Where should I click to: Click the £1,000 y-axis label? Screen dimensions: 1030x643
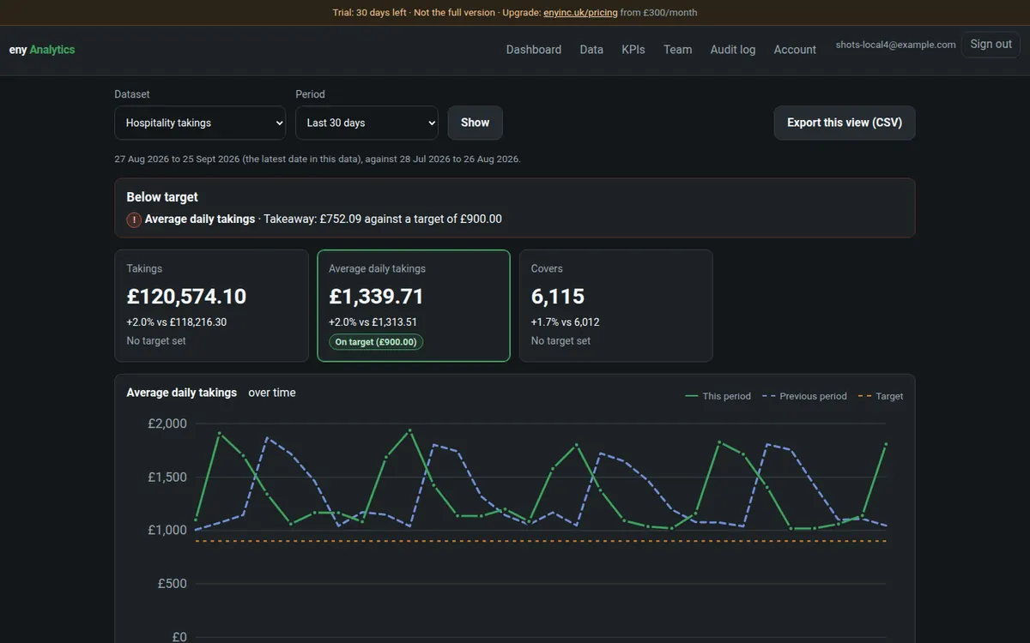pos(167,531)
